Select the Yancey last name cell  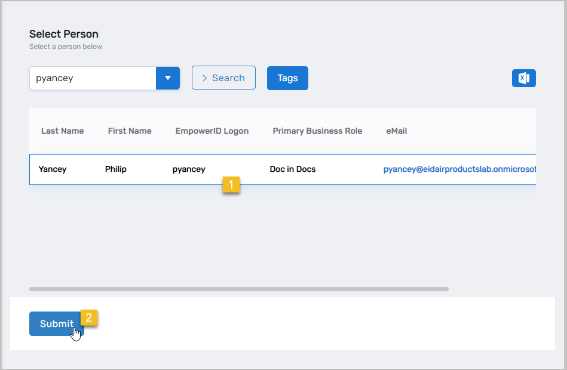pos(53,169)
